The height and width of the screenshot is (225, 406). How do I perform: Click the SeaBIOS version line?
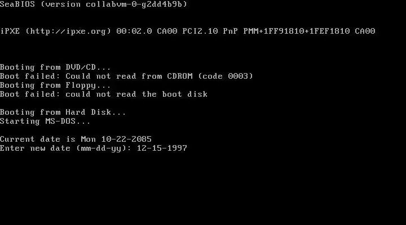coord(94,4)
